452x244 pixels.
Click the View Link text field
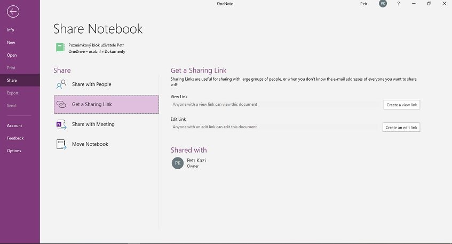click(x=275, y=105)
